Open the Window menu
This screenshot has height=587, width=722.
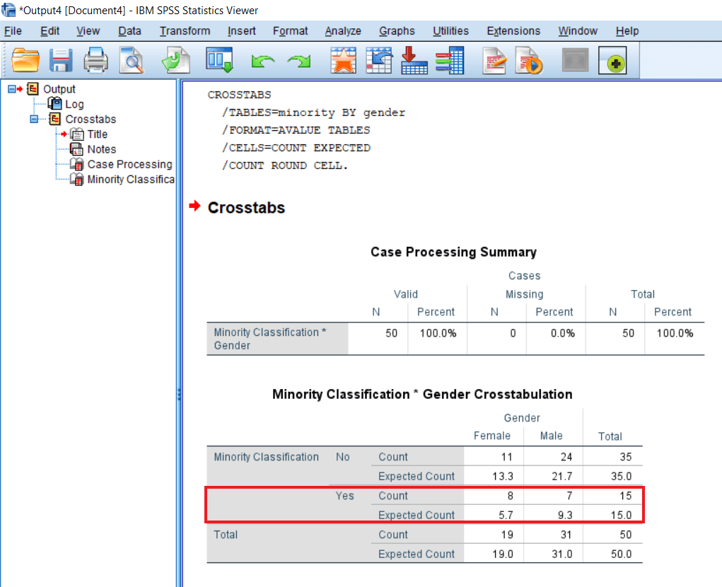pos(578,31)
